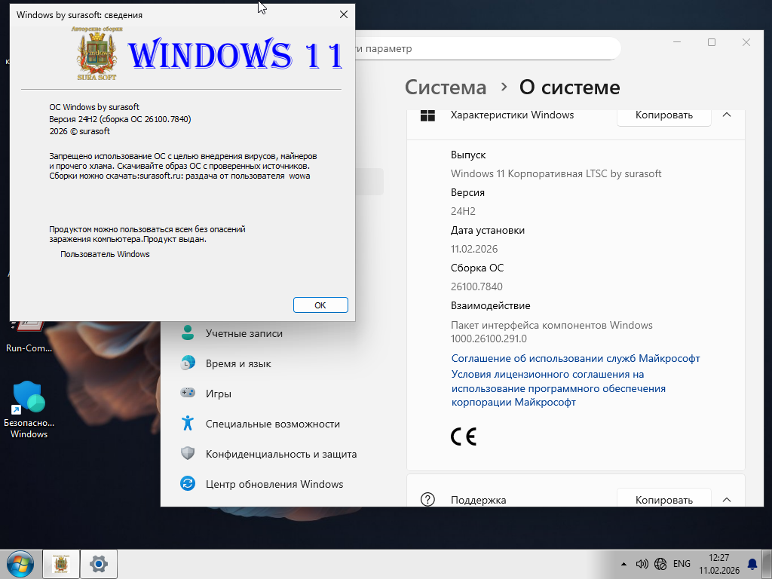Close the Windows by surasoft dialog
772x579 pixels.
click(344, 15)
